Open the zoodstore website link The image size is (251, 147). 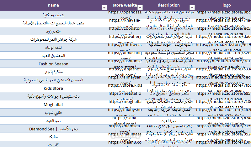click(125, 31)
